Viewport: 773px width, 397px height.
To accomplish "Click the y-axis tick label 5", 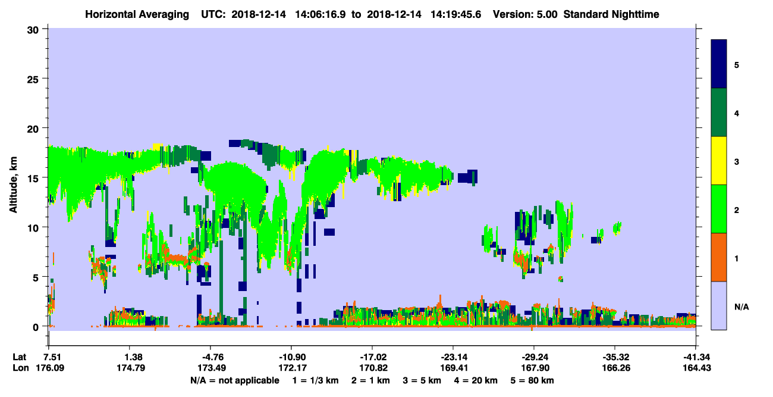I will tap(37, 277).
